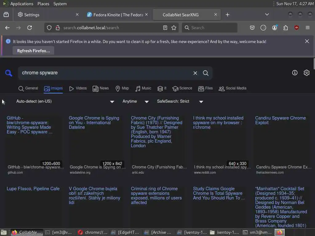
Task: Open V Google Chrome bujela result
Action: tap(94, 195)
